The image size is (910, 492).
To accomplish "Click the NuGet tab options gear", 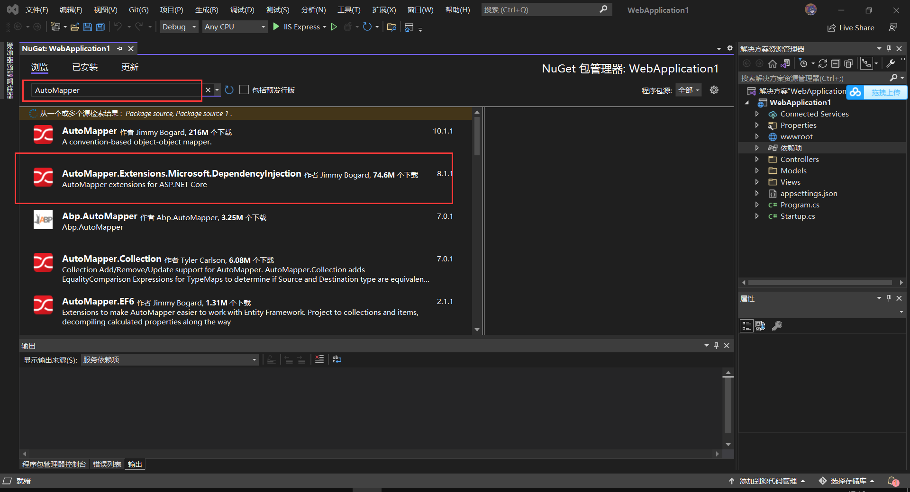I will (x=730, y=48).
